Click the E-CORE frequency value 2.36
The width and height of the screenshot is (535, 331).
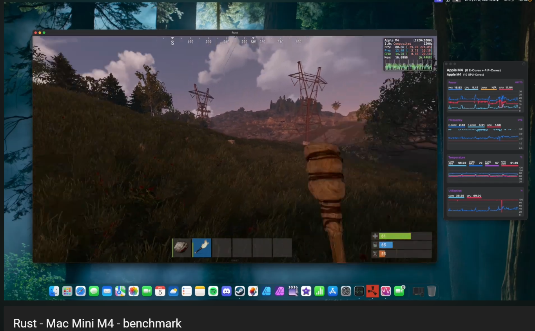click(x=462, y=125)
